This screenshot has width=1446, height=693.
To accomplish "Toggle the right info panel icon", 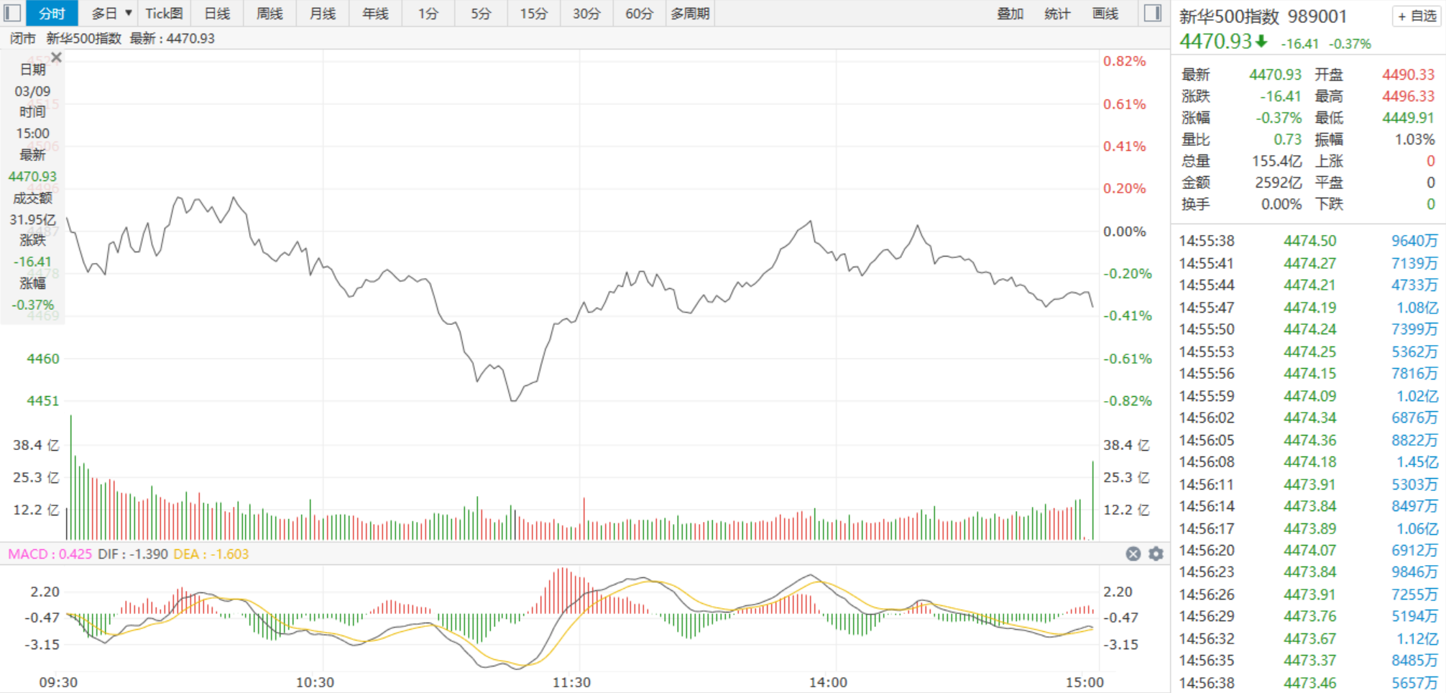I will pyautogui.click(x=1152, y=13).
